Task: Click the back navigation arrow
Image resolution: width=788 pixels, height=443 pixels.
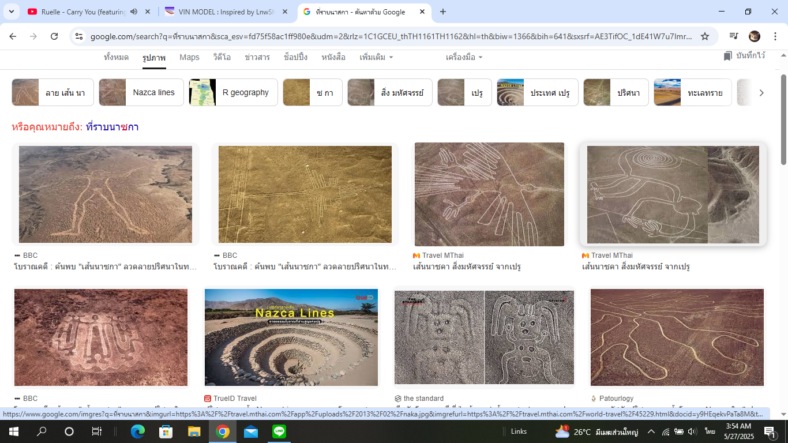Action: [13, 36]
